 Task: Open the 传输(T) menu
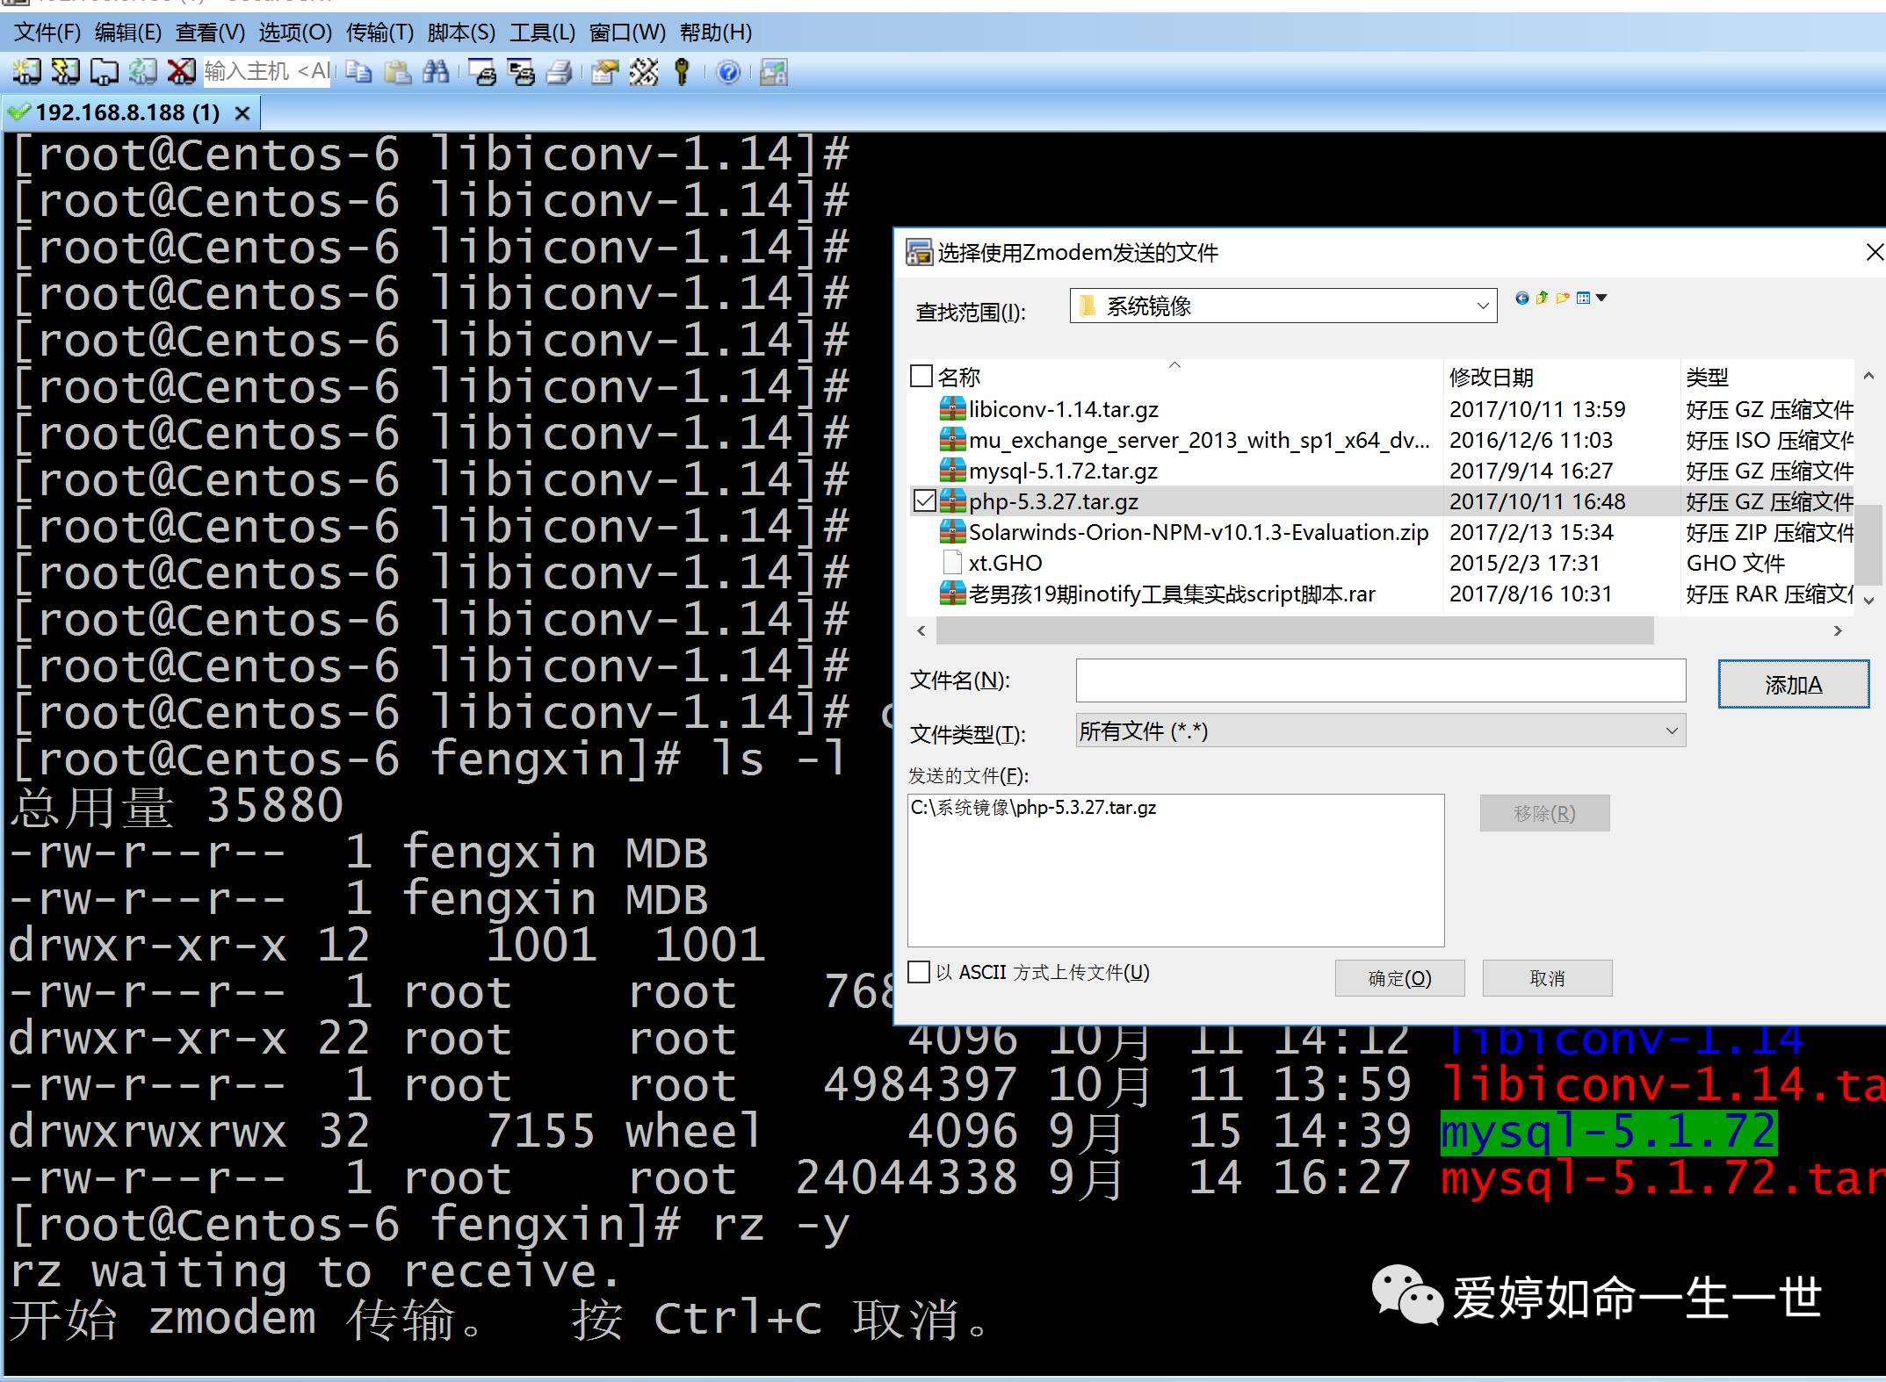pos(379,32)
